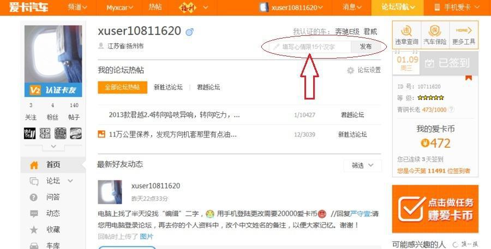The height and width of the screenshot is (249, 491).
Task: Open the 图片 link in the feed post
Action: pyautogui.click(x=147, y=236)
